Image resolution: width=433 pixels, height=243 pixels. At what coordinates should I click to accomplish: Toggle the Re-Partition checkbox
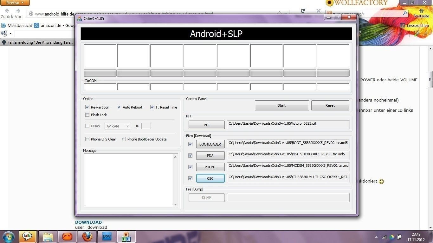tap(87, 107)
